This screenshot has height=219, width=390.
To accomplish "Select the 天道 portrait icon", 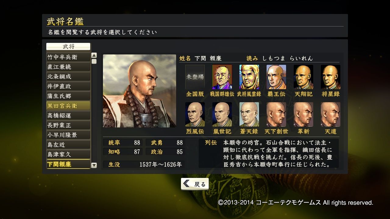I will pyautogui.click(x=331, y=114).
